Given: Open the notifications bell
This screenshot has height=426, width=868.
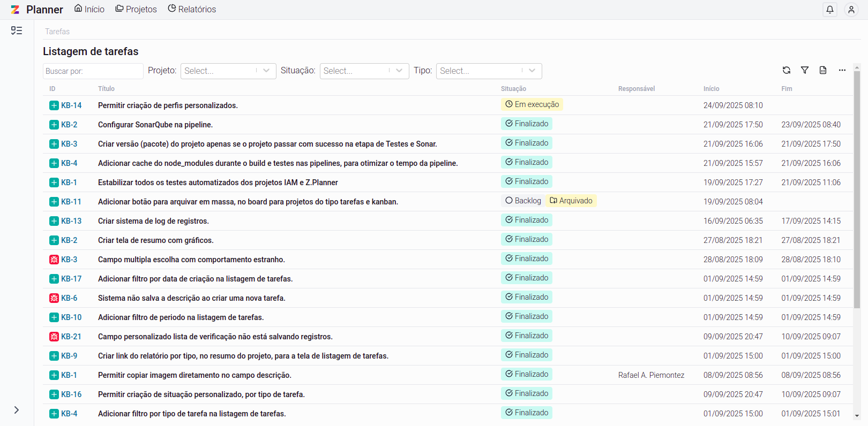Looking at the screenshot, I should [x=829, y=10].
